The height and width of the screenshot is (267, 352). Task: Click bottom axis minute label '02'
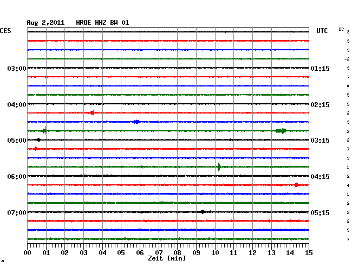pos(64,253)
